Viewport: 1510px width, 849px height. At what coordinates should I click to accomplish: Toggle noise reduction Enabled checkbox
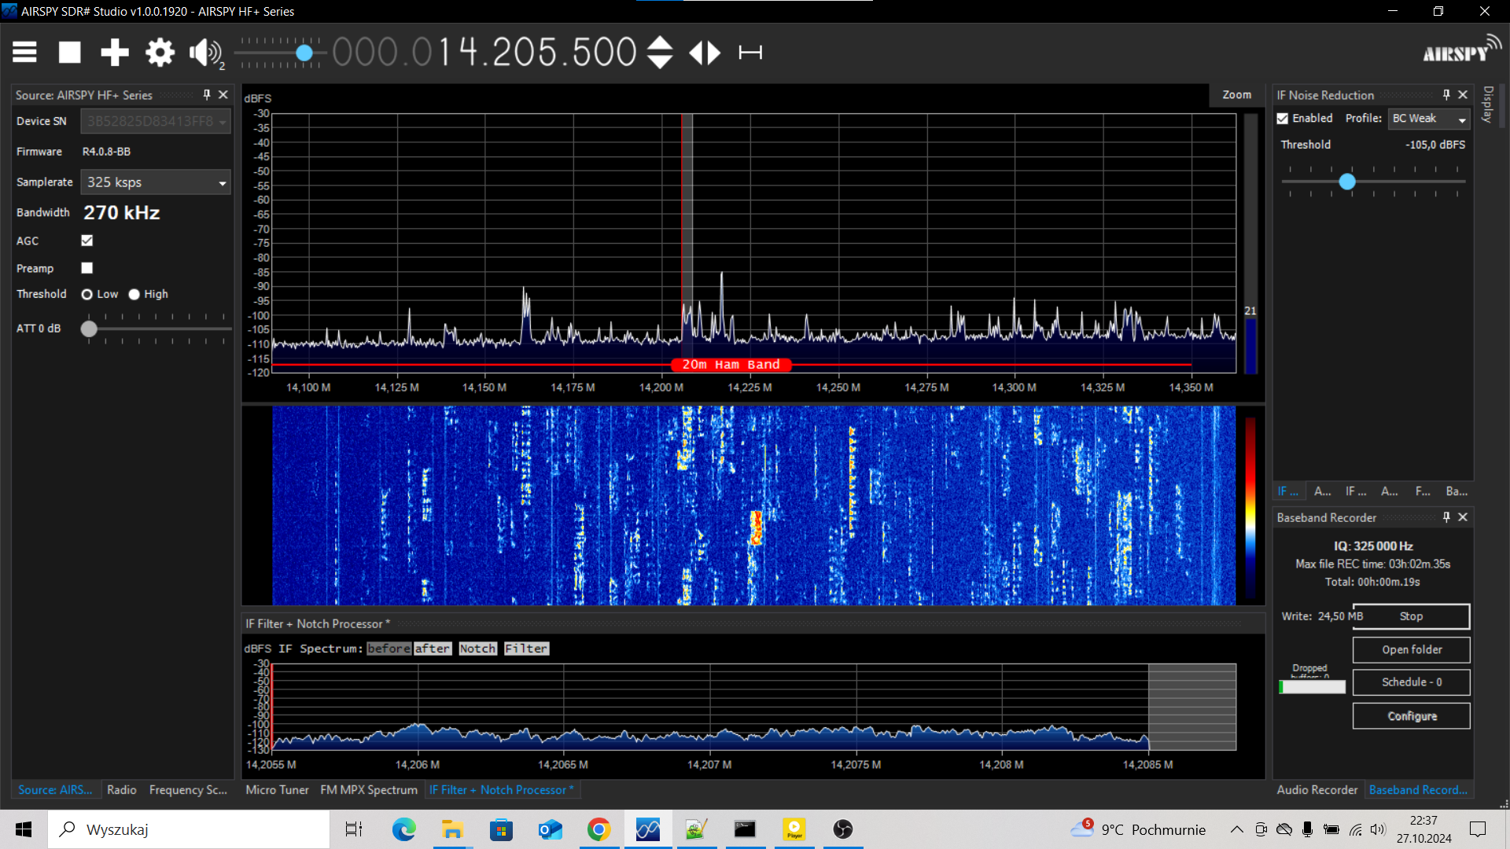pyautogui.click(x=1283, y=119)
